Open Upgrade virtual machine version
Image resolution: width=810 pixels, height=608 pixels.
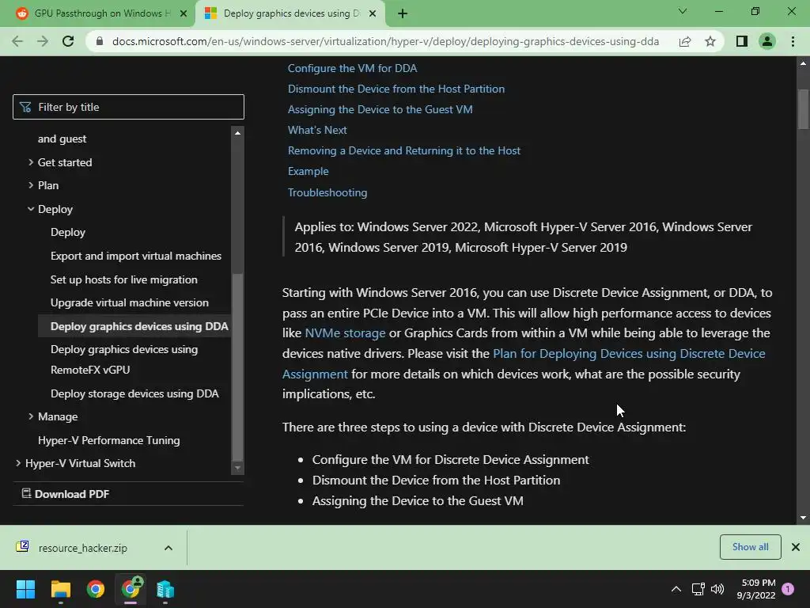(x=130, y=302)
